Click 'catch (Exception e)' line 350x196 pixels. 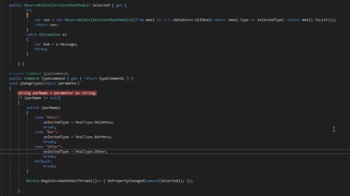click(x=46, y=34)
